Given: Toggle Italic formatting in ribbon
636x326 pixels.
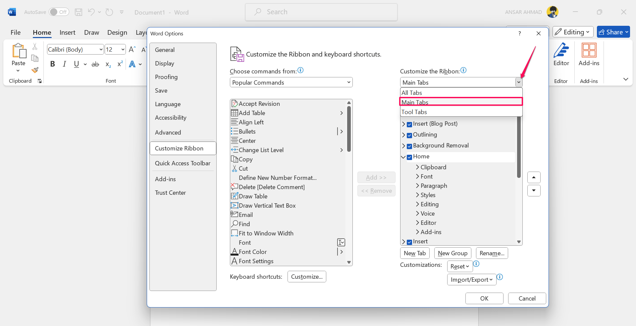Looking at the screenshot, I should pyautogui.click(x=64, y=64).
